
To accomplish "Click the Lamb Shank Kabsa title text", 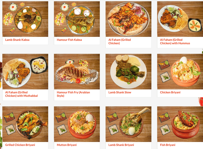I will 17,40.
